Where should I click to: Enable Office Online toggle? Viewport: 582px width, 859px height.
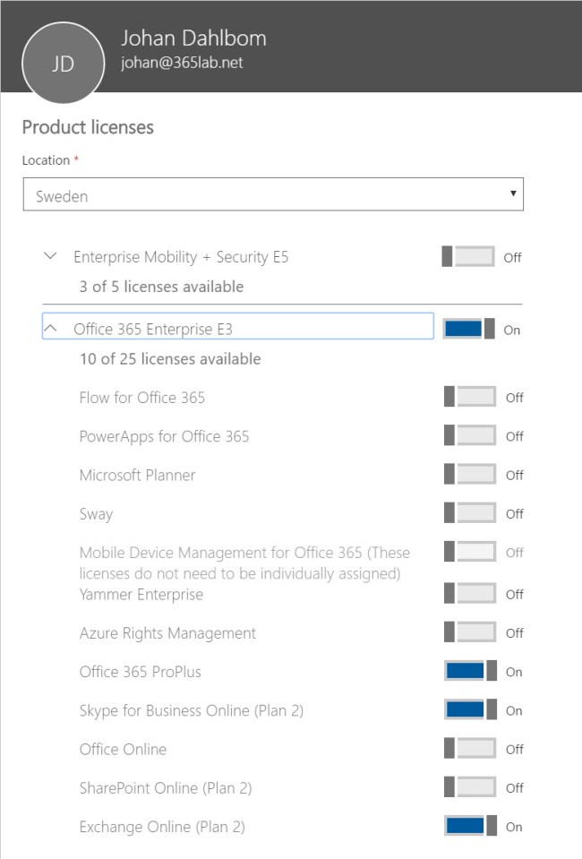(x=470, y=749)
